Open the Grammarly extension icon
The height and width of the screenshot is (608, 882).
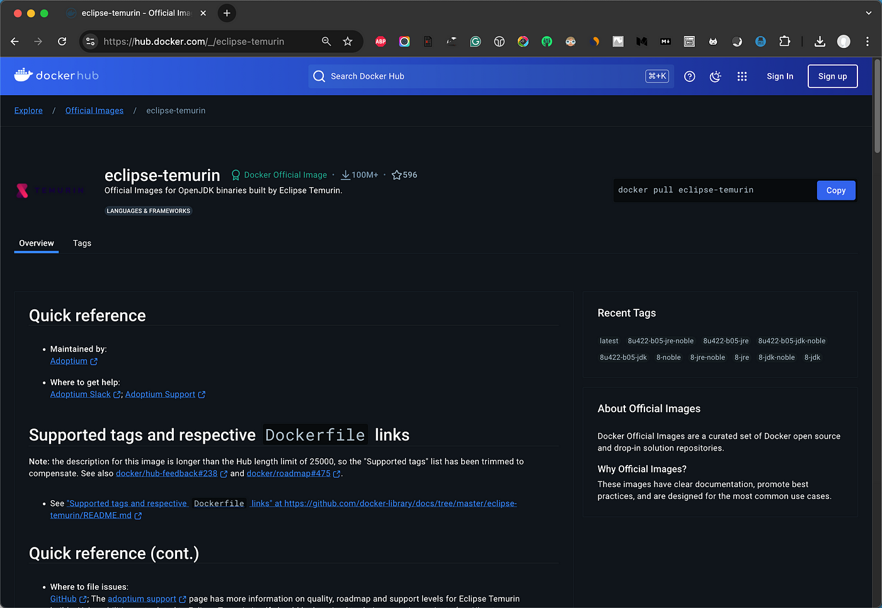pos(476,42)
